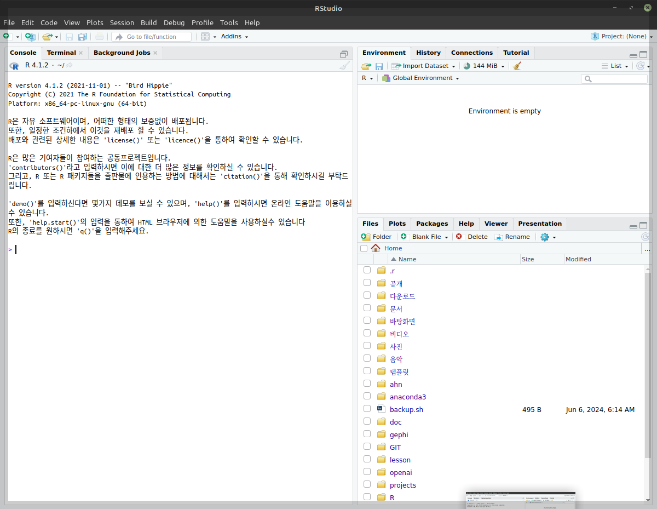Click the new Folder button
657x509 pixels.
pyautogui.click(x=376, y=237)
